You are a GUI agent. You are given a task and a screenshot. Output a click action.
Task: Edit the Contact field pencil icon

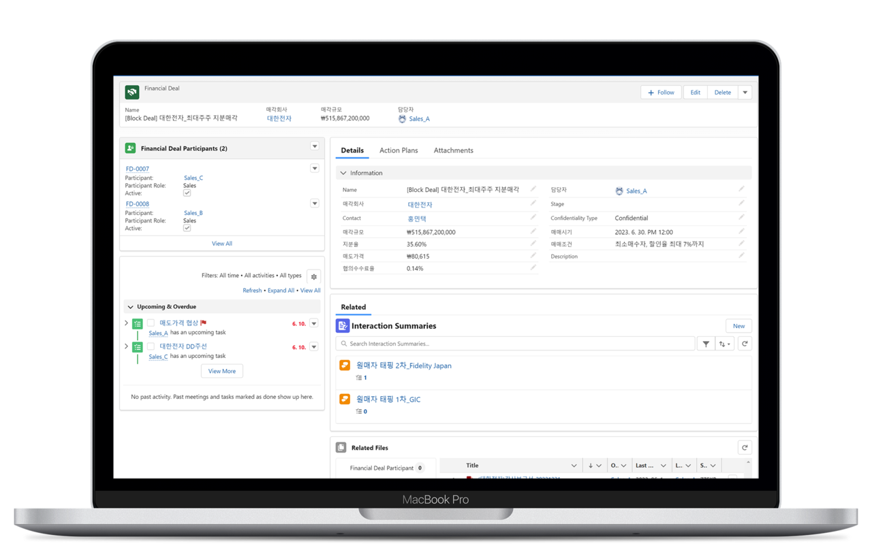pos(533,218)
